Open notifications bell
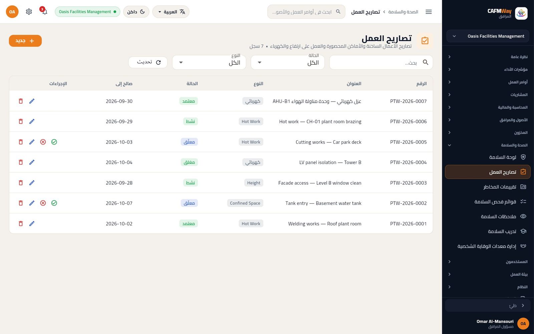The height and width of the screenshot is (334, 534). [x=44, y=12]
